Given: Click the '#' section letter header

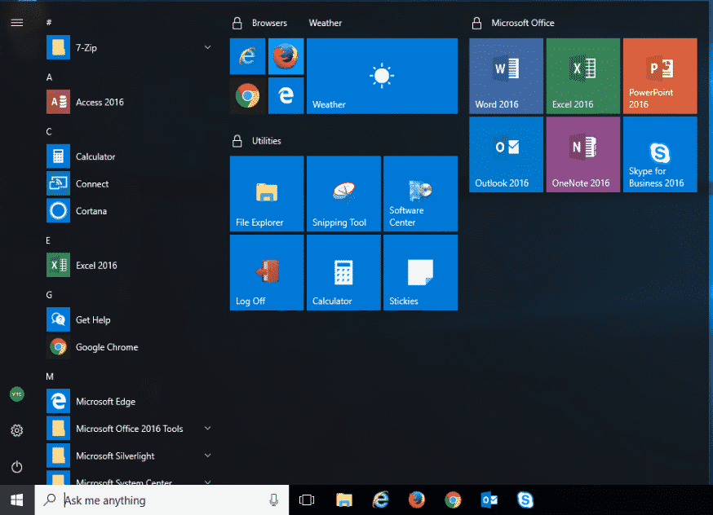Looking at the screenshot, I should click(x=49, y=22).
